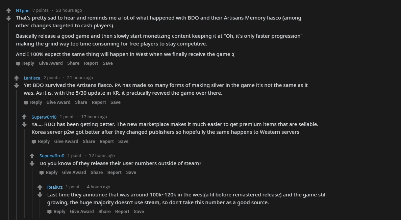Upvote Superw0rri0's 17 hours ago comment
Viewport: 401px width, 220px height.
pos(24,117)
